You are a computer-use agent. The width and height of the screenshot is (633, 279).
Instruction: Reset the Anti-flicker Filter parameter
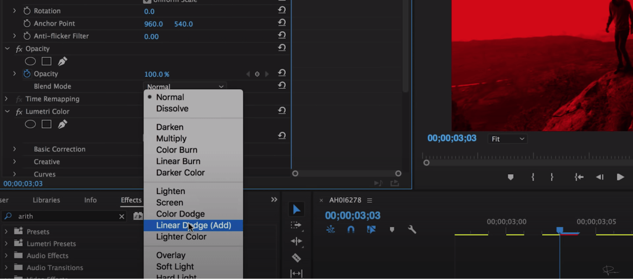[x=282, y=35]
